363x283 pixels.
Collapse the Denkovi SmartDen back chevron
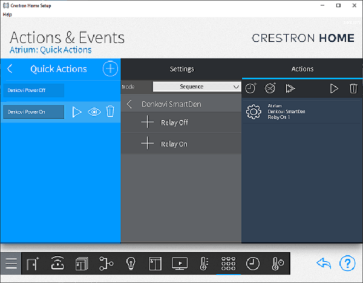(x=129, y=104)
